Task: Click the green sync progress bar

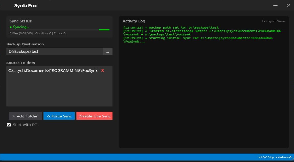Action: 104,30
